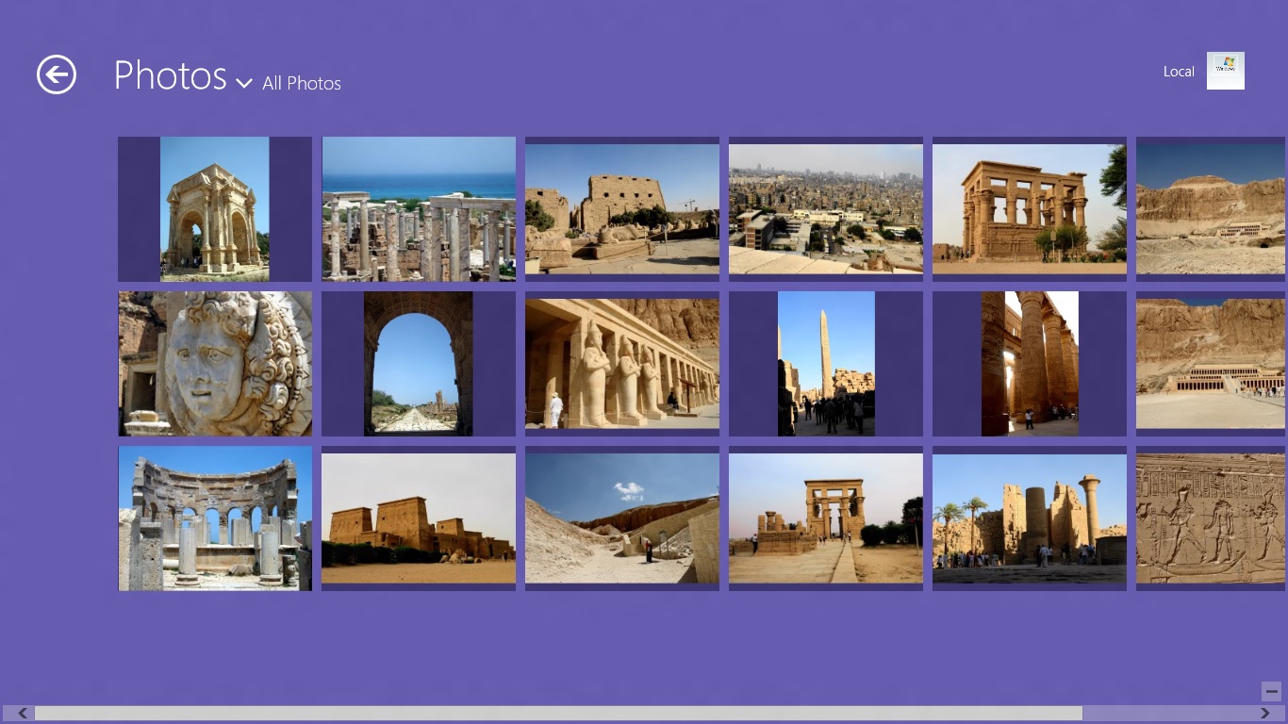Screen dimensions: 1288x724
Task: Select the tall obelisk photo
Action: (x=826, y=364)
